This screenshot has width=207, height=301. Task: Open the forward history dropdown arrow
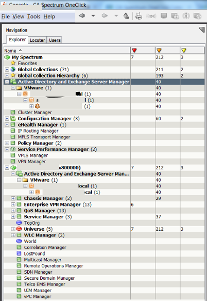coord(116,15)
